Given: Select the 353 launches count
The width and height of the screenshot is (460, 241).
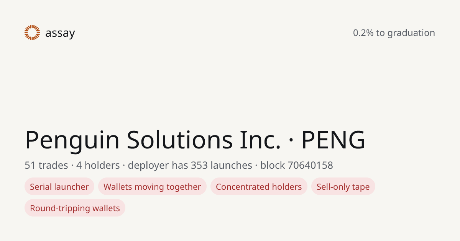Looking at the screenshot, I should pyautogui.click(x=221, y=165).
